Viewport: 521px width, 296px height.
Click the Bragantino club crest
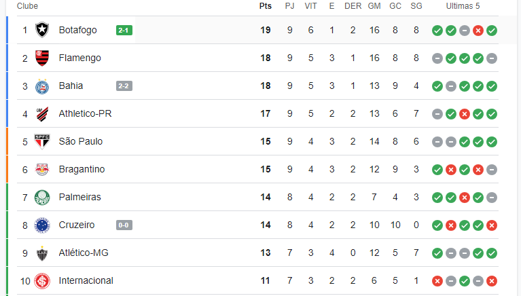pyautogui.click(x=42, y=170)
